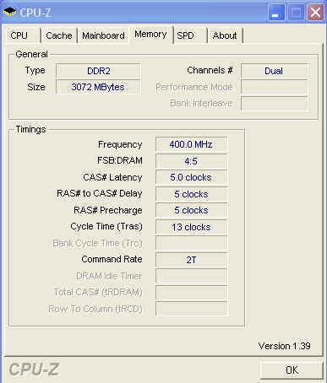Click the Command Rate label
The width and height of the screenshot is (327, 383).
pyautogui.click(x=112, y=259)
